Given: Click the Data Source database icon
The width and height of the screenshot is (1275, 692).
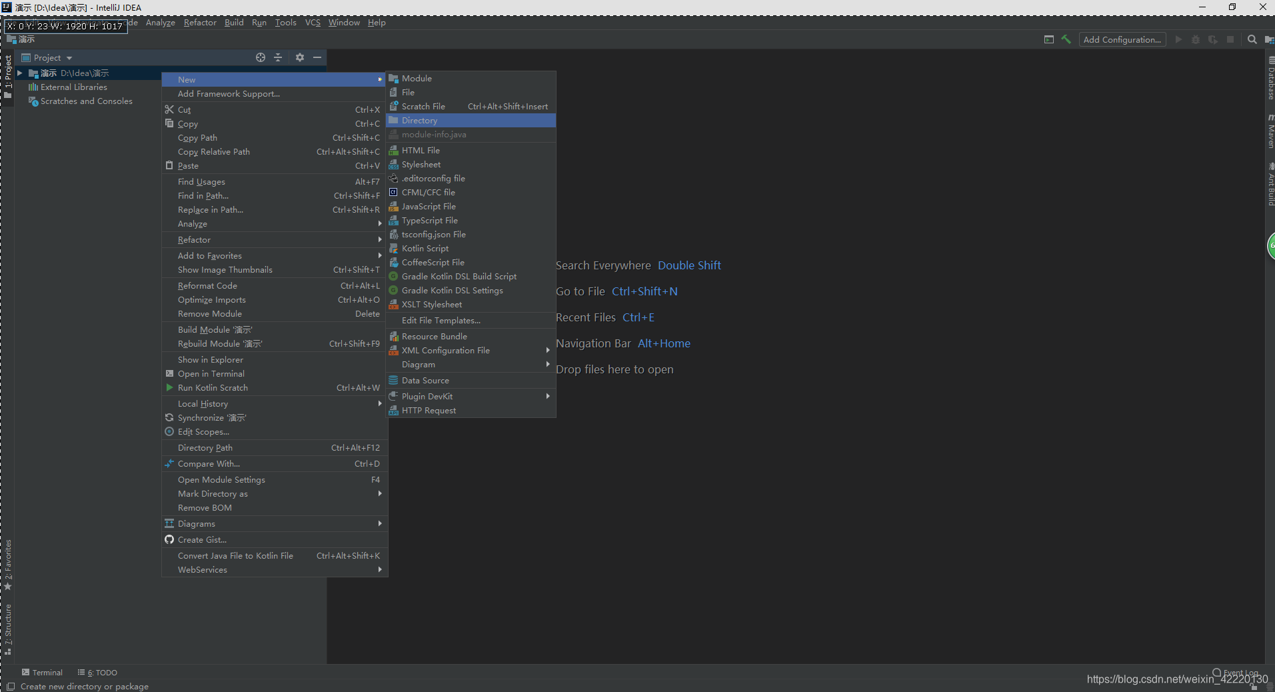Looking at the screenshot, I should tap(394, 381).
